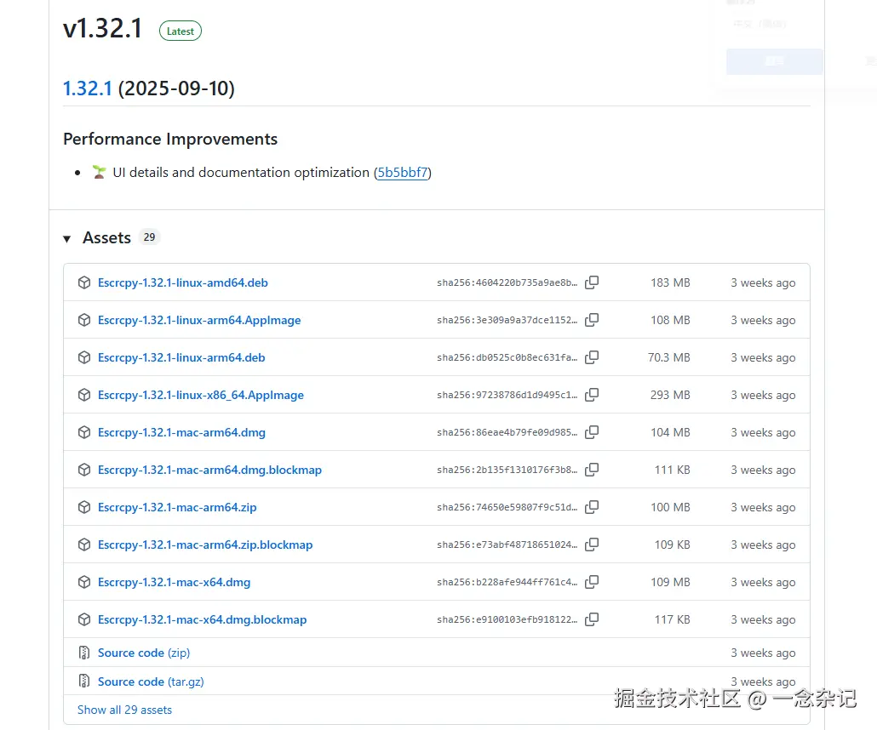
Task: Select sha256:e9100103efb918122 hash text
Action: (507, 620)
